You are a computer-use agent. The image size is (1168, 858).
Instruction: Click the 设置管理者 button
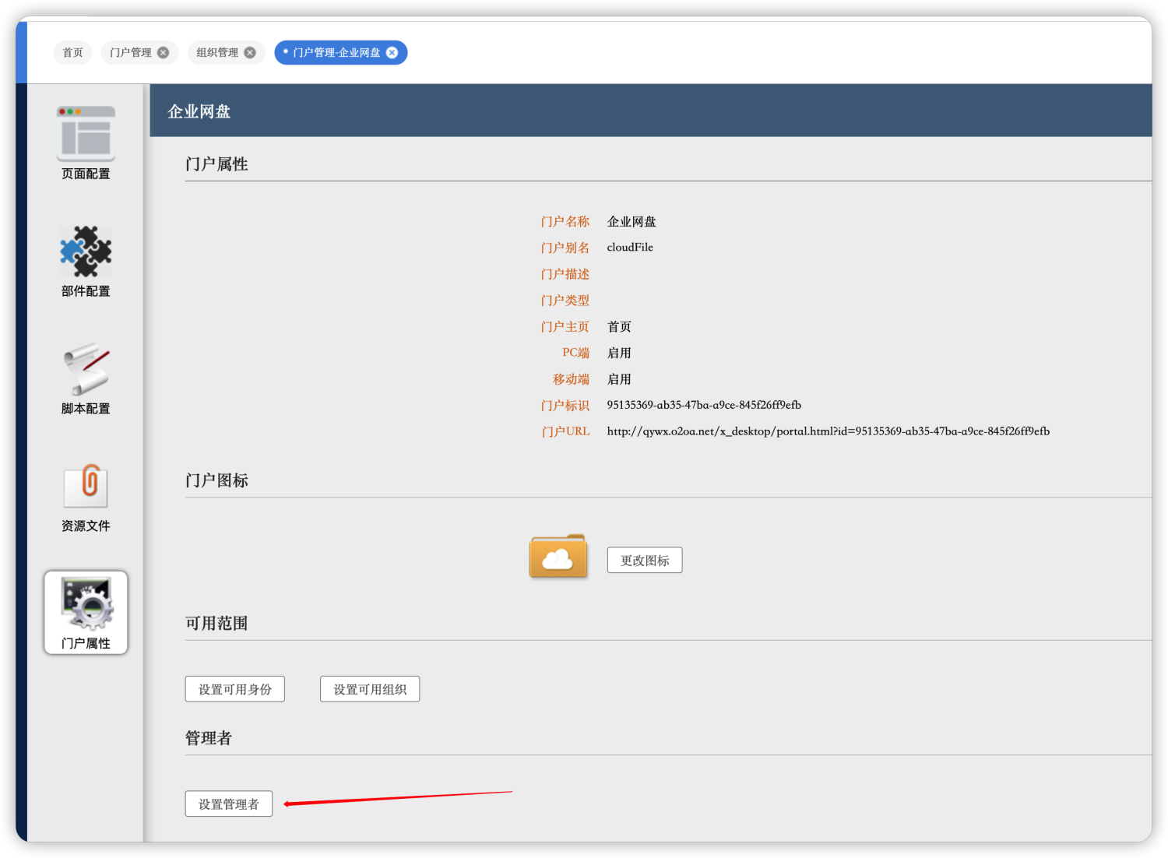(x=228, y=804)
